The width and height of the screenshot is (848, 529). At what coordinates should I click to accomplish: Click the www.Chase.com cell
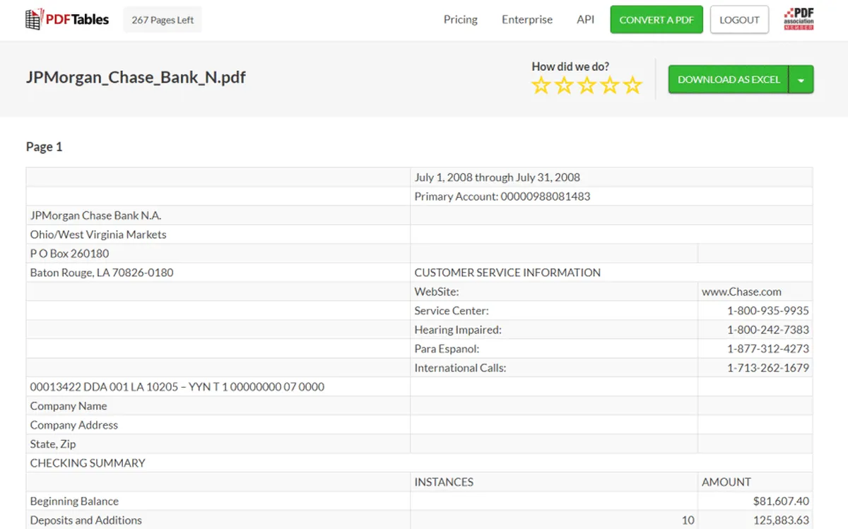pyautogui.click(x=755, y=292)
